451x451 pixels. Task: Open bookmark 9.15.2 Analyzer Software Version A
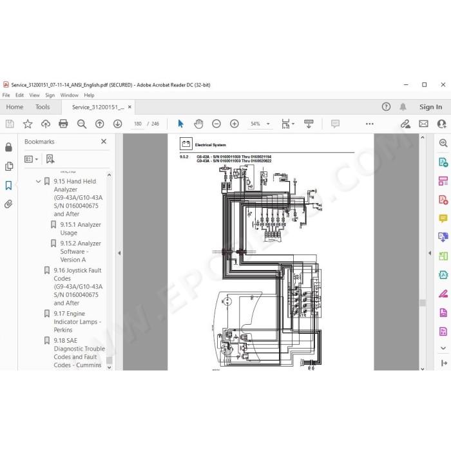coord(81,252)
